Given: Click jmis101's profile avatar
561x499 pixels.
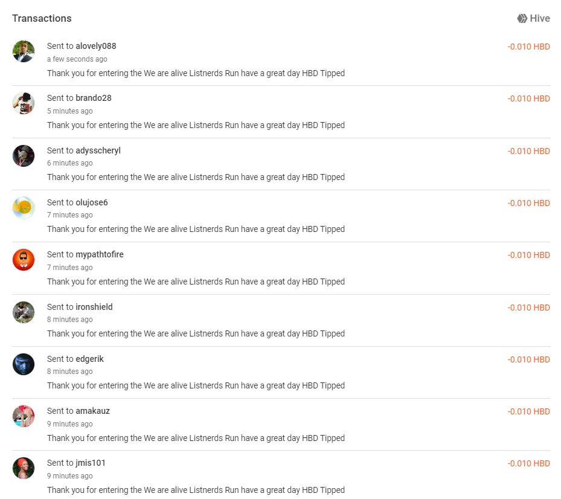Looking at the screenshot, I should (24, 468).
